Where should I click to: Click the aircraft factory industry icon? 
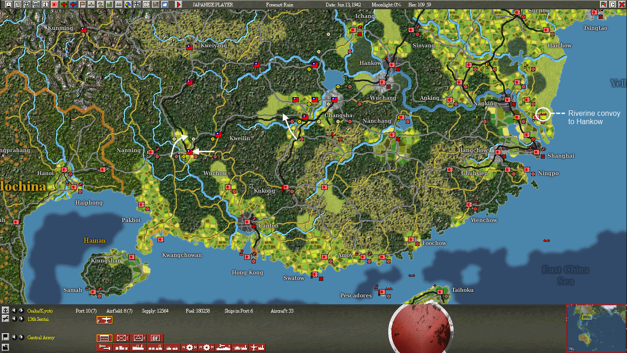(257, 347)
